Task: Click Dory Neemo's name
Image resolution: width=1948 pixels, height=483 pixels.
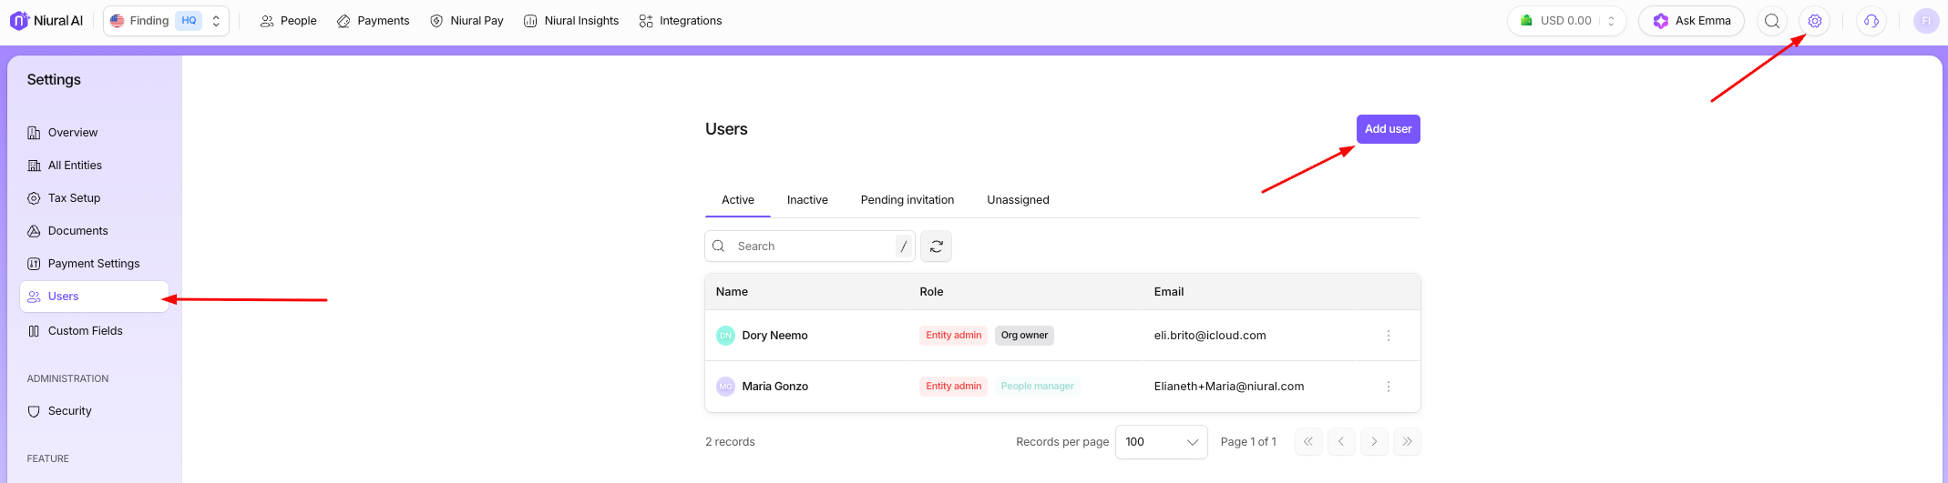Action: [x=774, y=336]
